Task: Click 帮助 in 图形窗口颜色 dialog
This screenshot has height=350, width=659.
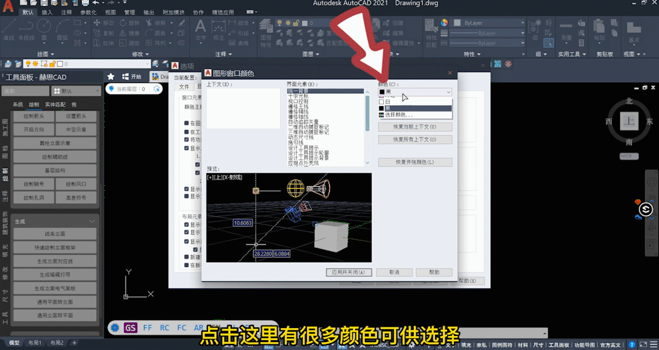Action: [434, 273]
